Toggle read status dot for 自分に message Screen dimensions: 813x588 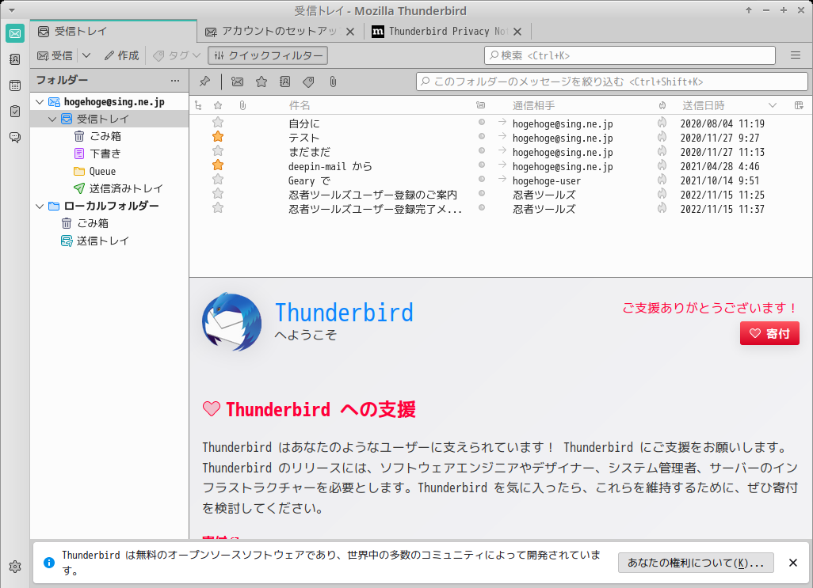(482, 122)
